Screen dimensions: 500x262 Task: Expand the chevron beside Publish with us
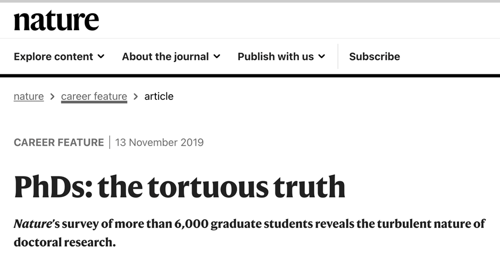[322, 56]
